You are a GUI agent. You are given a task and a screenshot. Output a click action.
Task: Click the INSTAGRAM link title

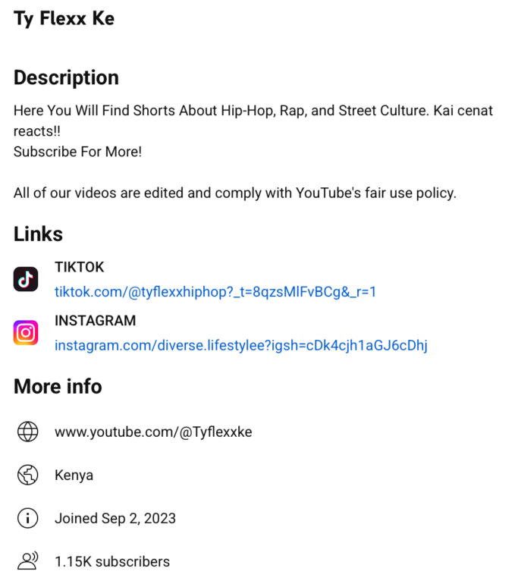pos(95,321)
